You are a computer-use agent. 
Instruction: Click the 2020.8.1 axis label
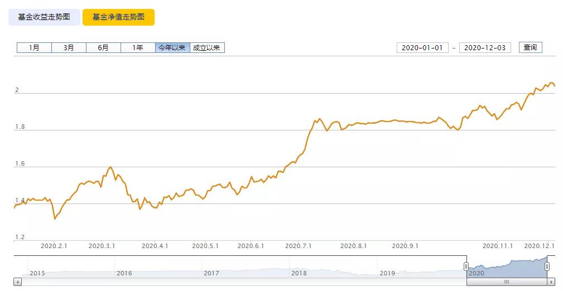pyautogui.click(x=354, y=246)
